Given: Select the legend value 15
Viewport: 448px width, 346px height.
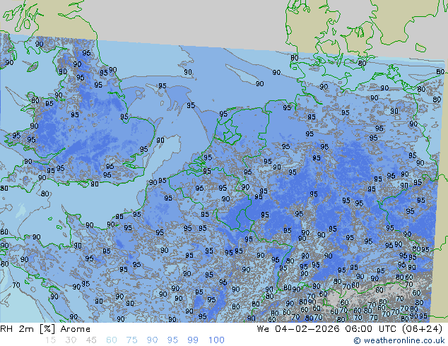Looking at the screenshot, I should 50,340.
